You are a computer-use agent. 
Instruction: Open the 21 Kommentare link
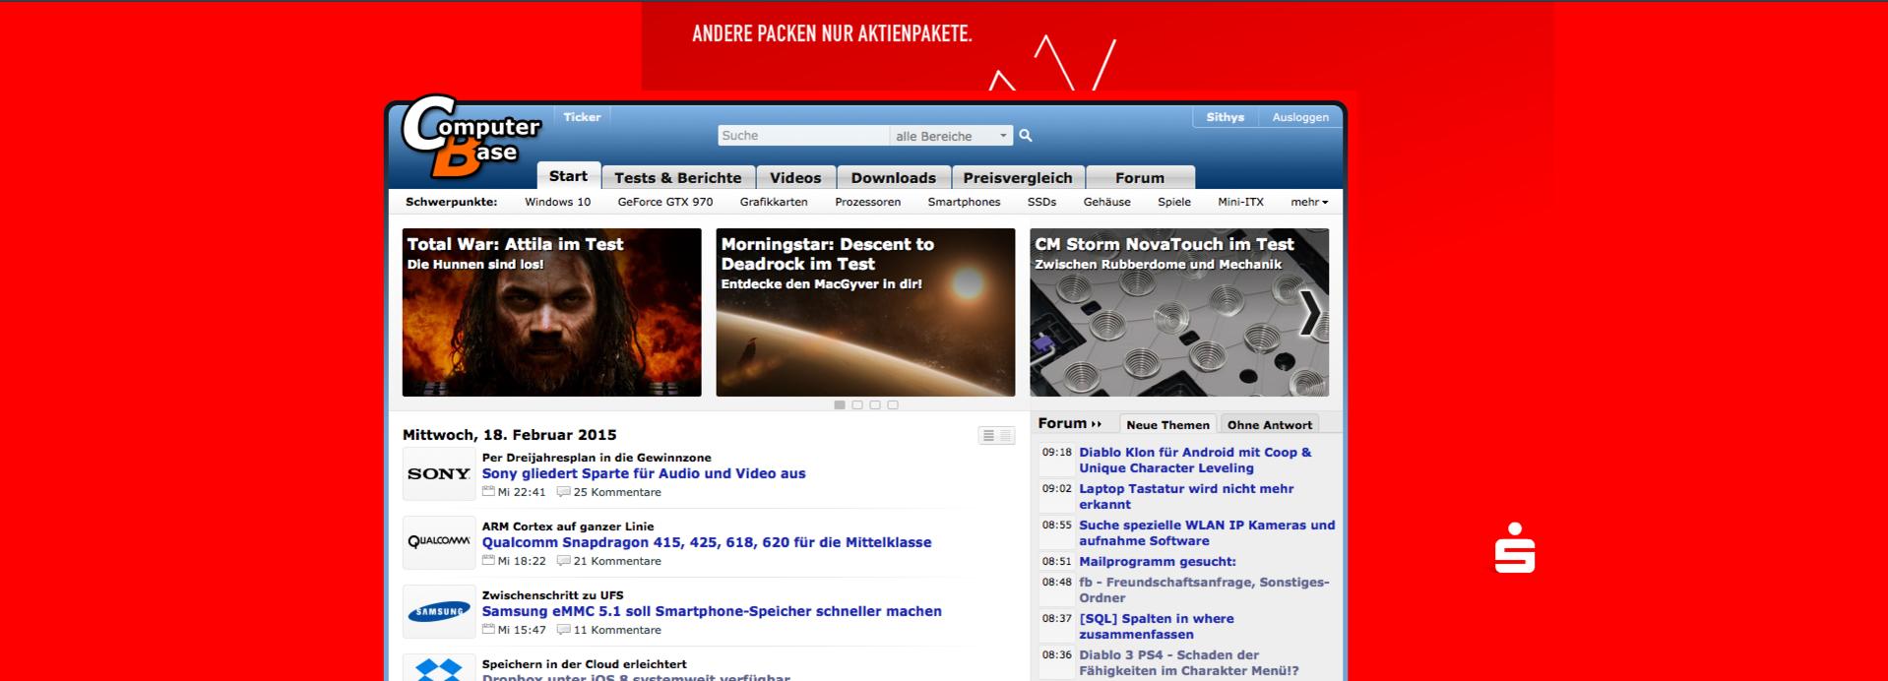[617, 561]
